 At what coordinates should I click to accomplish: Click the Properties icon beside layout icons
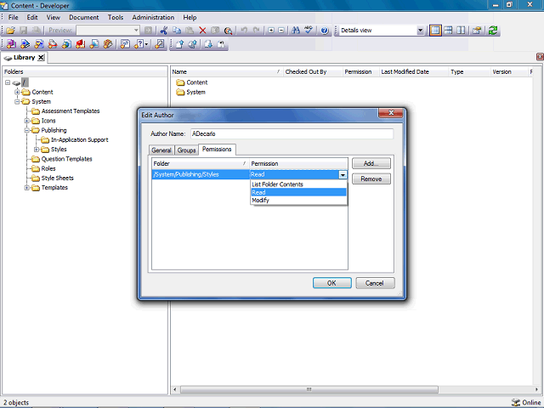[x=477, y=31]
